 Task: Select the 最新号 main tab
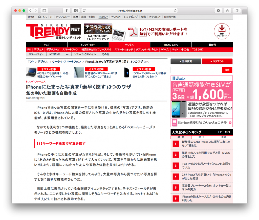coord(212,45)
